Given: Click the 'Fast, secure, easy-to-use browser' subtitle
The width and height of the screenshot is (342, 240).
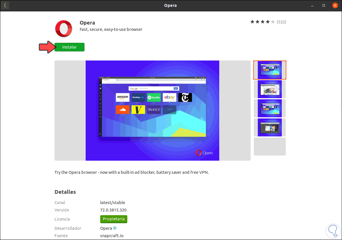Looking at the screenshot, I should pyautogui.click(x=111, y=29).
